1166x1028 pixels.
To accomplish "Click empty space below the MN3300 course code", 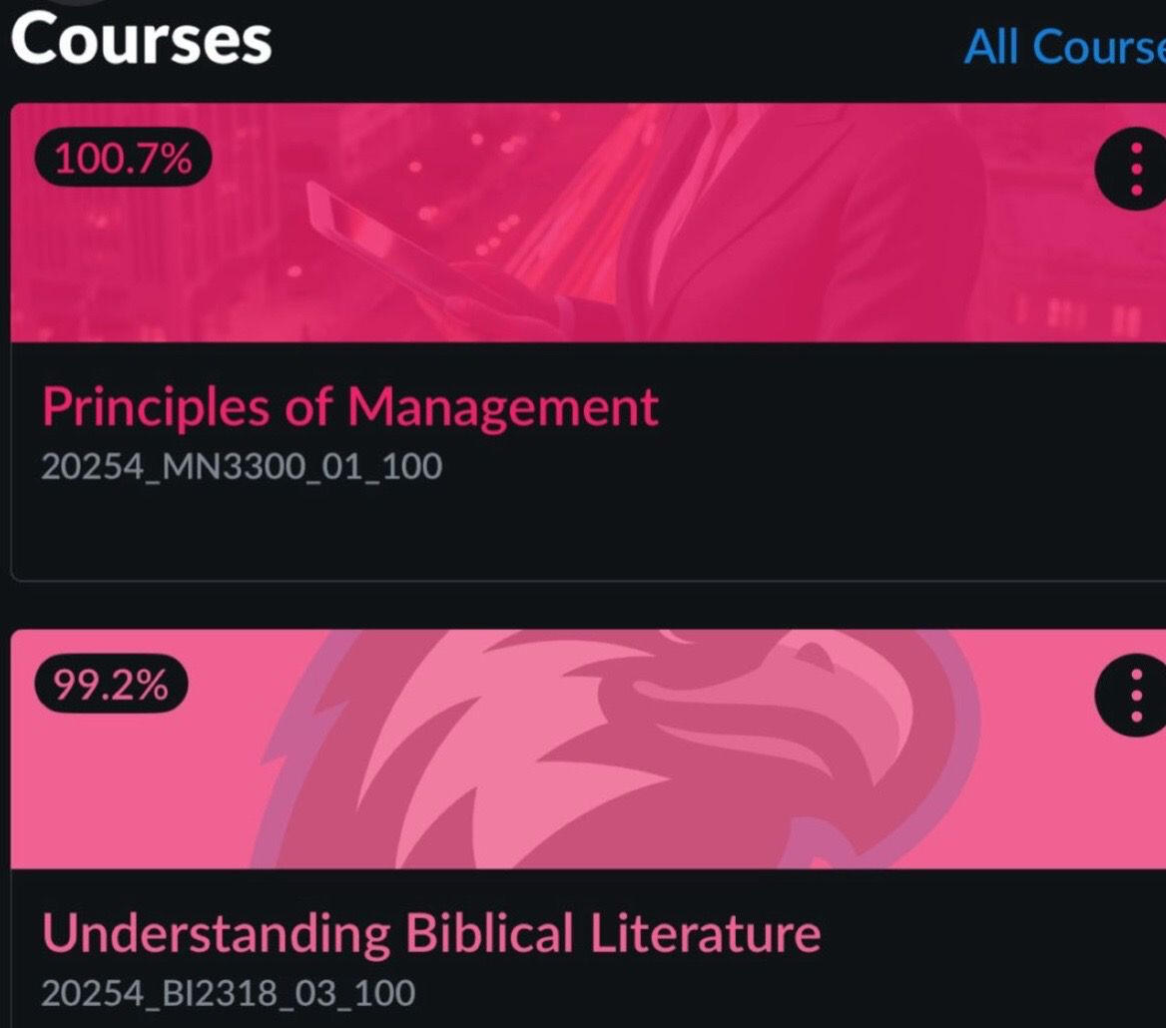I will (587, 532).
